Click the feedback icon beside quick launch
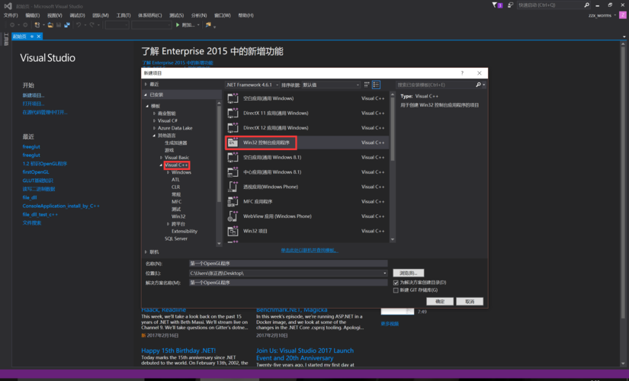The width and height of the screenshot is (629, 381). [510, 5]
